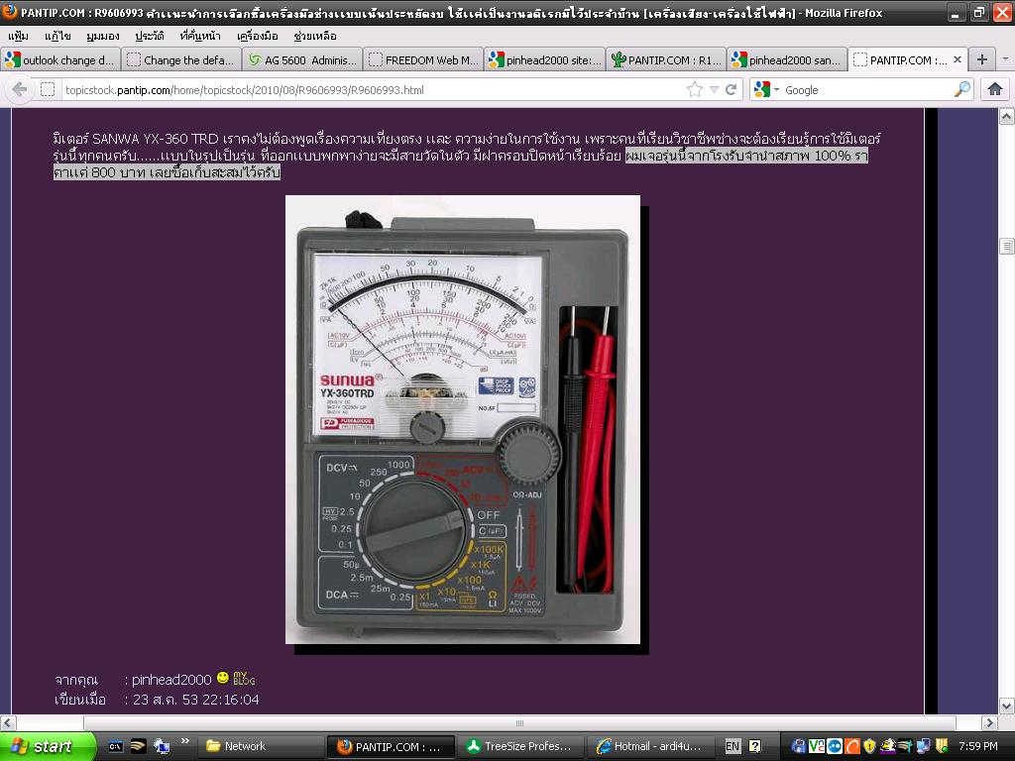Go to the Firefox home page icon
The image size is (1015, 761).
click(995, 89)
